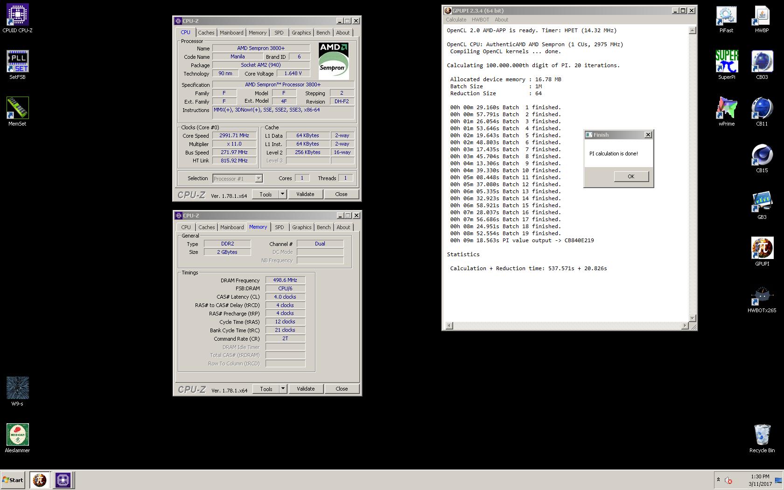Viewport: 784px width, 490px height.
Task: Select the Aleslammer desktop icon
Action: [x=17, y=439]
